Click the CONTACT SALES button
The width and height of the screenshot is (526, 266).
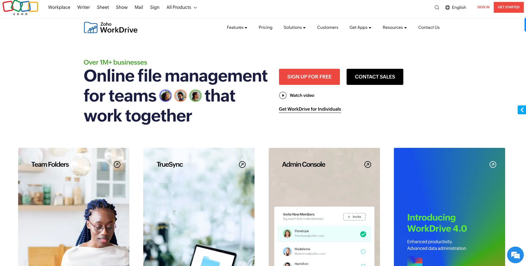tap(375, 77)
